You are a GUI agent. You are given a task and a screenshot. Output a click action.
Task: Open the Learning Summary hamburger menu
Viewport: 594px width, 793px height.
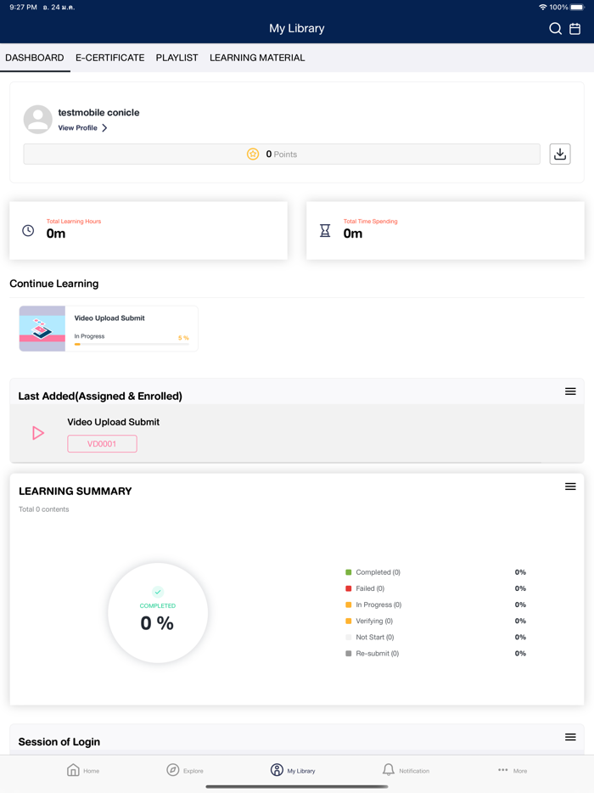click(570, 486)
